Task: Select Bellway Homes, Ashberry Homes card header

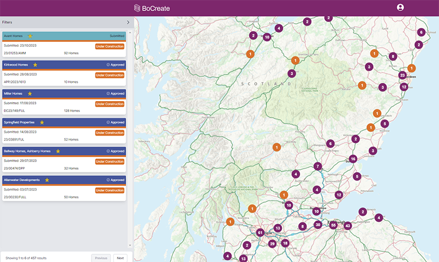Action: click(x=64, y=151)
